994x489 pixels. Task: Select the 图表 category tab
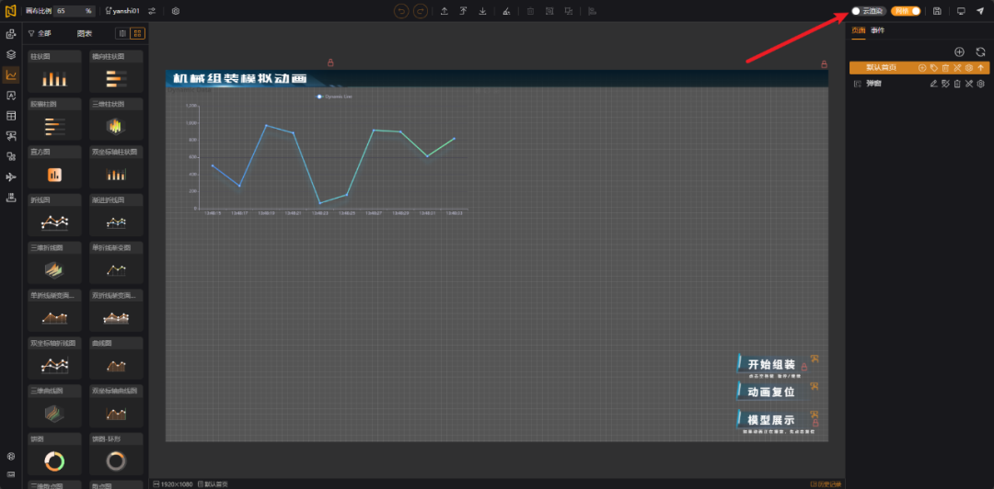click(x=85, y=33)
